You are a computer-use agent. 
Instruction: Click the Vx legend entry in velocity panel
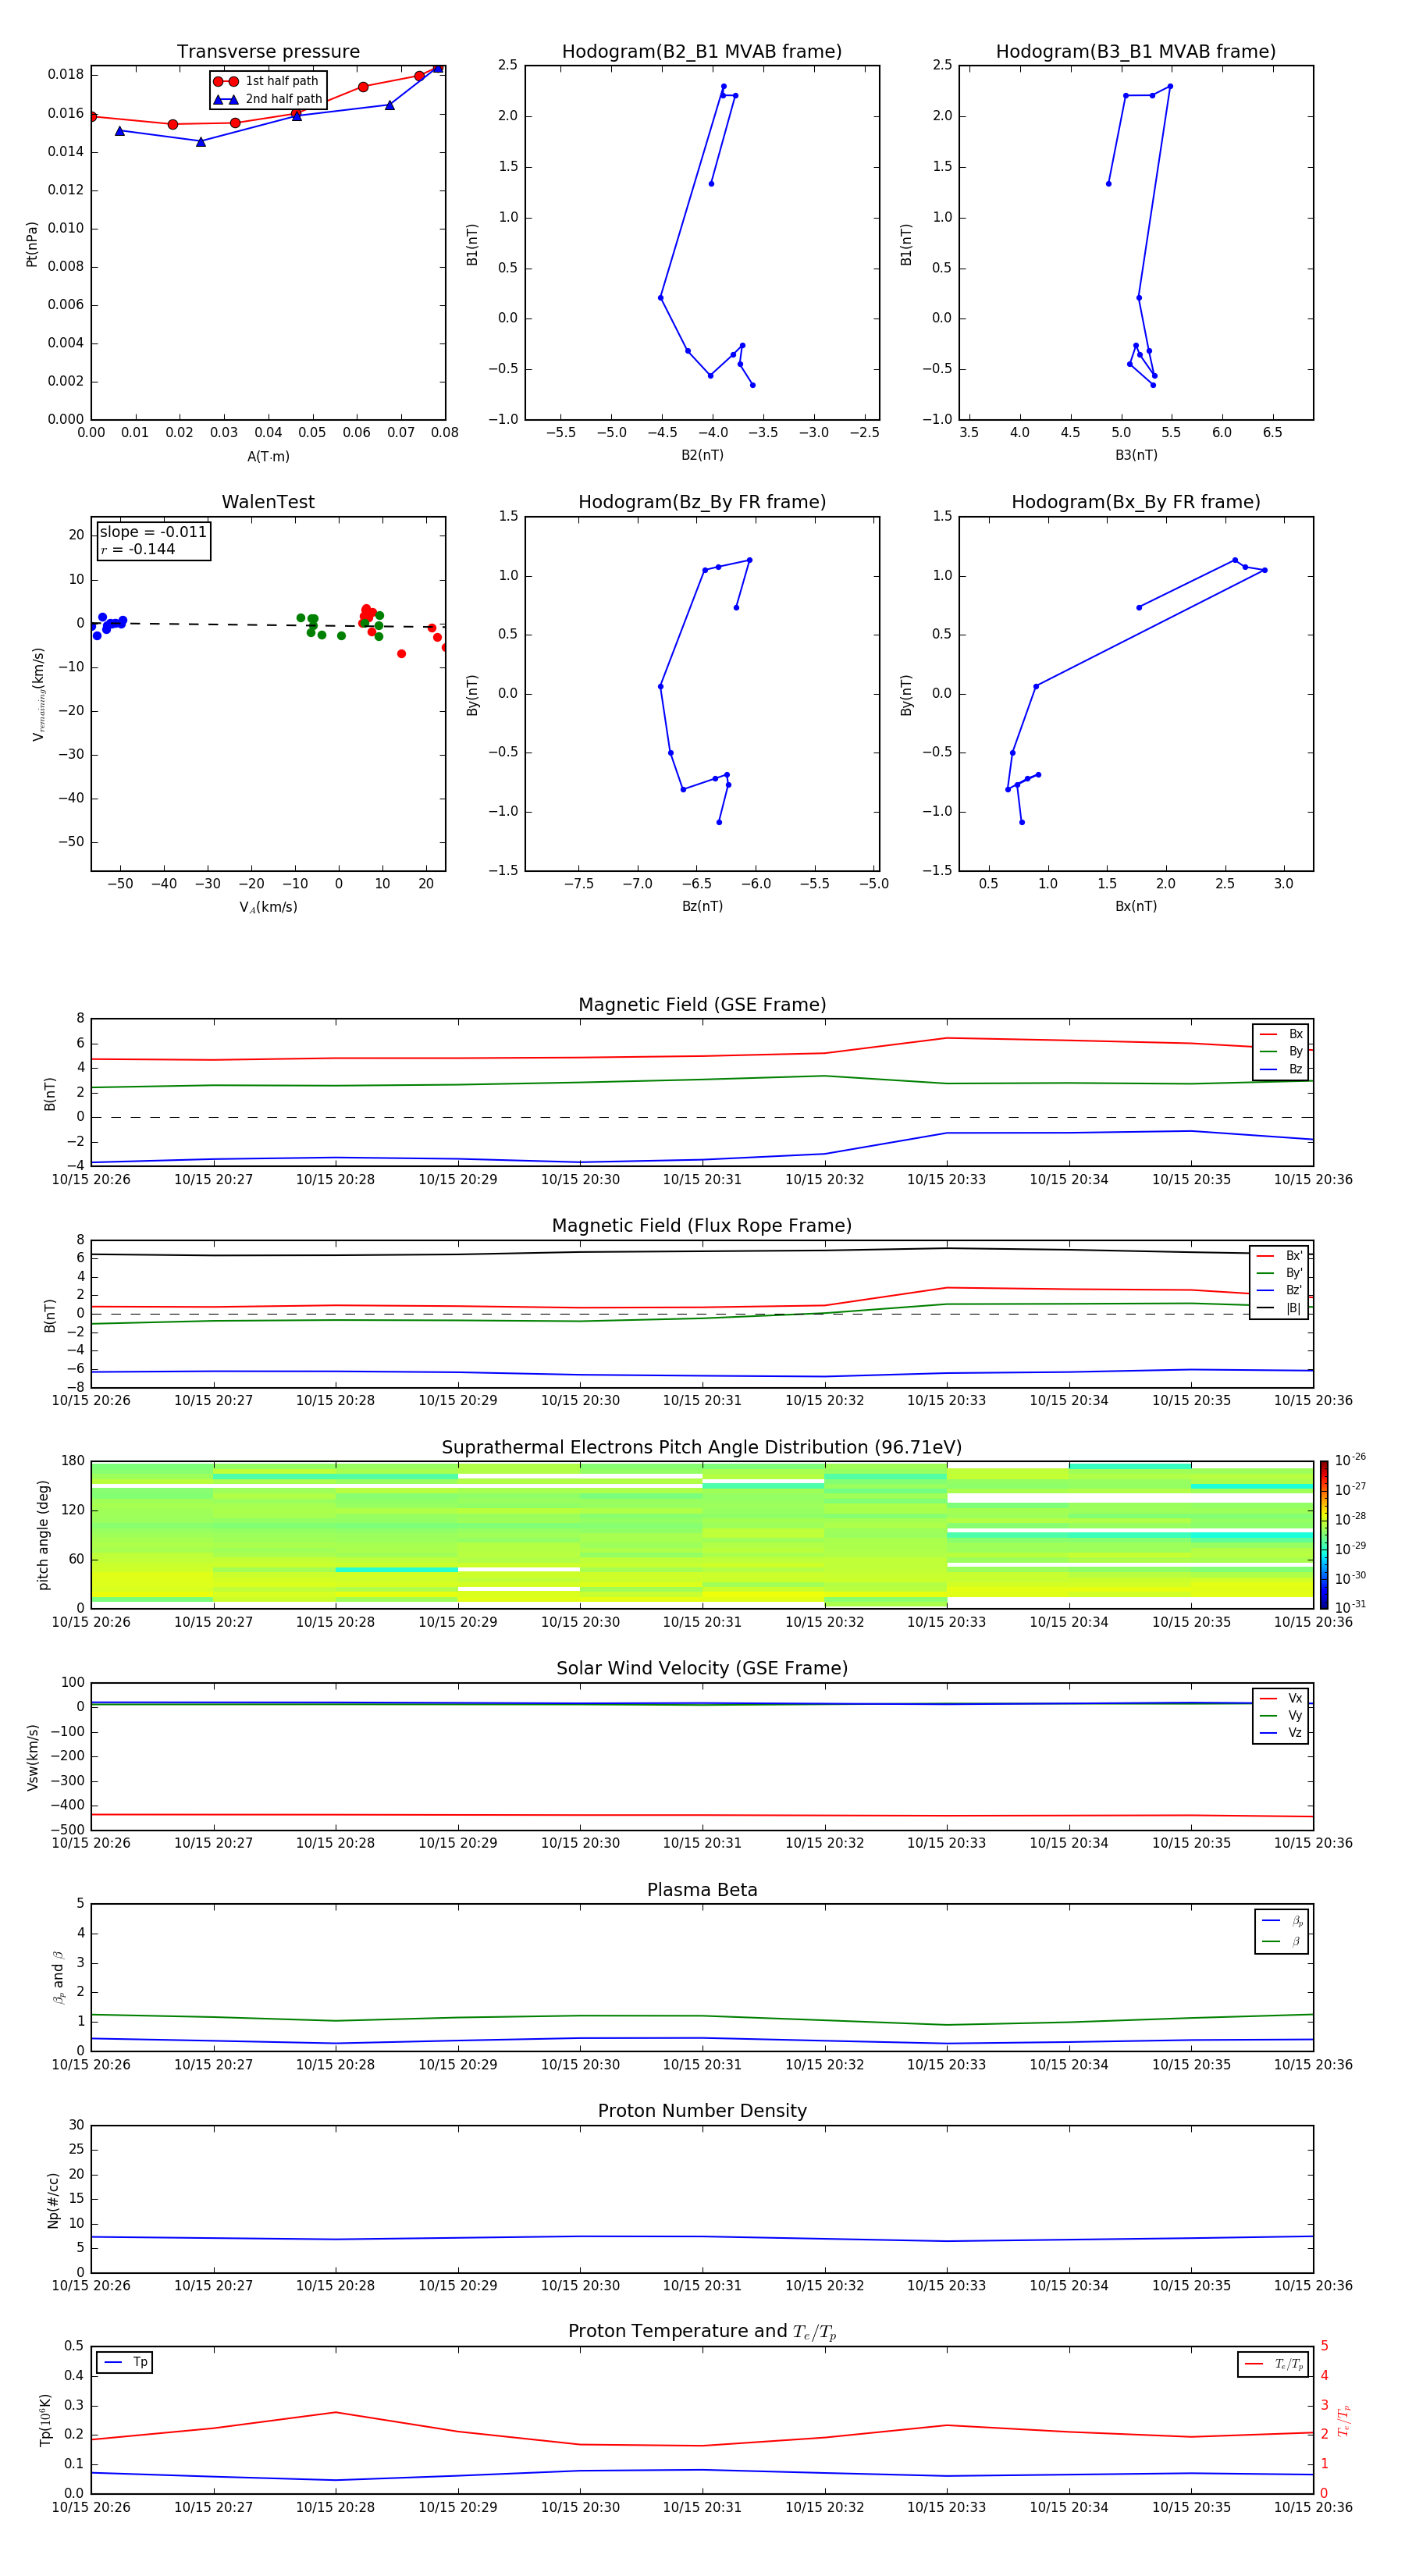[x=1281, y=1698]
